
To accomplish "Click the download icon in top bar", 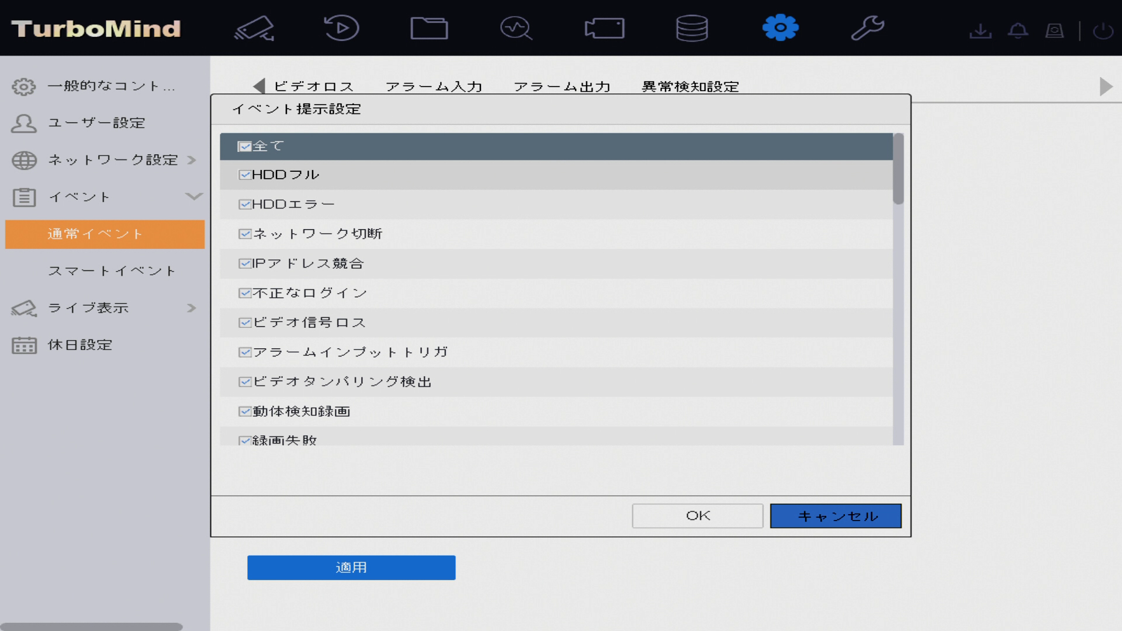I will (980, 30).
